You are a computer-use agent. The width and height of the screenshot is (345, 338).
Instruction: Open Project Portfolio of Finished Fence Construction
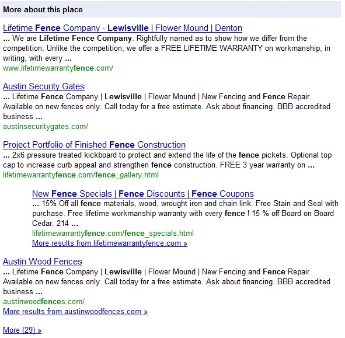point(94,145)
